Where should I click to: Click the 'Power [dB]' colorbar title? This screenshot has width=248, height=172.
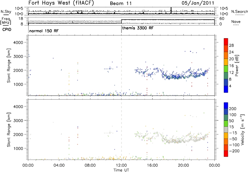237,66
